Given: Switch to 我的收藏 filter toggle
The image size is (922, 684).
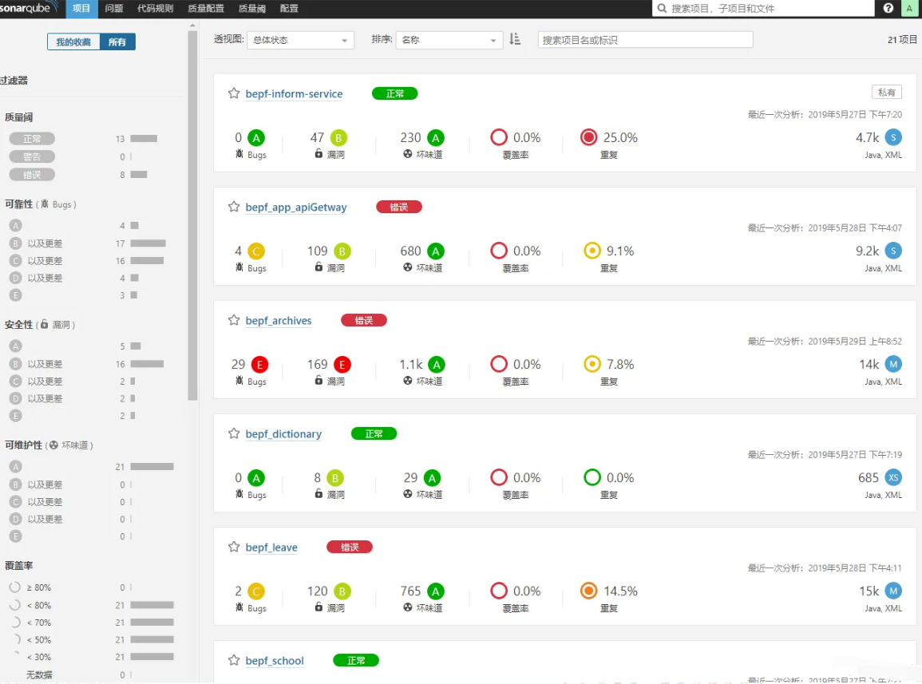Looking at the screenshot, I should [x=73, y=42].
